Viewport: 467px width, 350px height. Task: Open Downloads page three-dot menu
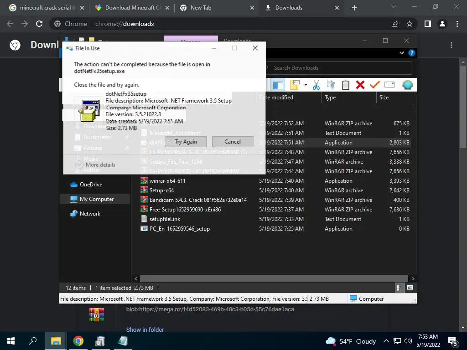point(451,45)
